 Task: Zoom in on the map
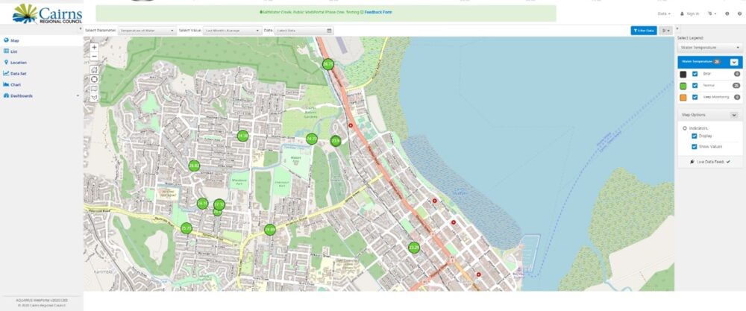[x=94, y=47]
